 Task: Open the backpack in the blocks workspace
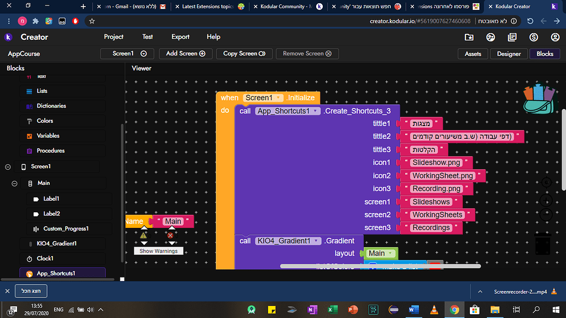tap(538, 100)
